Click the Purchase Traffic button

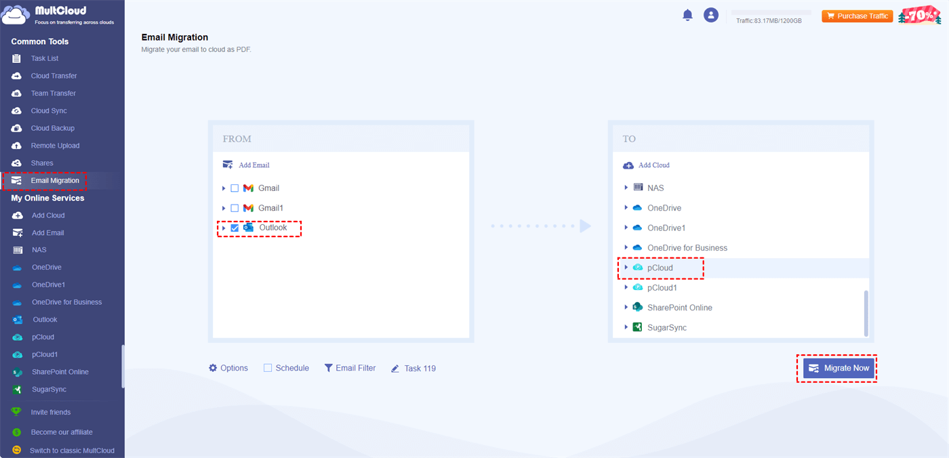tap(857, 16)
